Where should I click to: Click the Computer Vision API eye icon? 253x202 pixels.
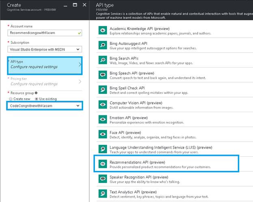(x=103, y=104)
